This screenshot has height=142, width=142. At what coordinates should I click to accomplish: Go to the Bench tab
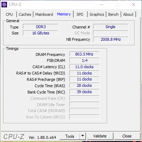[x=113, y=14]
